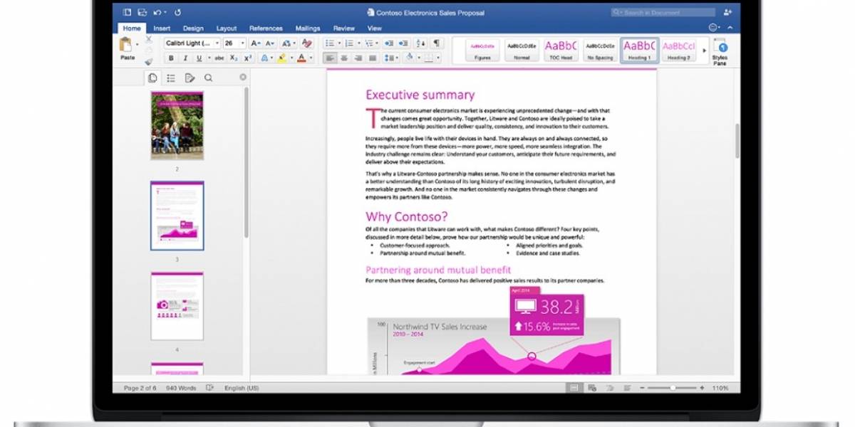Click the Undo arrow icon
The width and height of the screenshot is (855, 427).
tap(158, 12)
